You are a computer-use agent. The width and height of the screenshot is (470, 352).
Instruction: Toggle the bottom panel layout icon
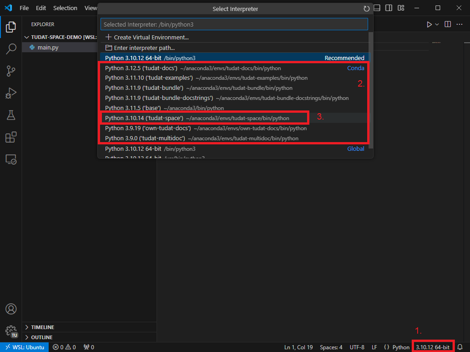pyautogui.click(x=377, y=8)
